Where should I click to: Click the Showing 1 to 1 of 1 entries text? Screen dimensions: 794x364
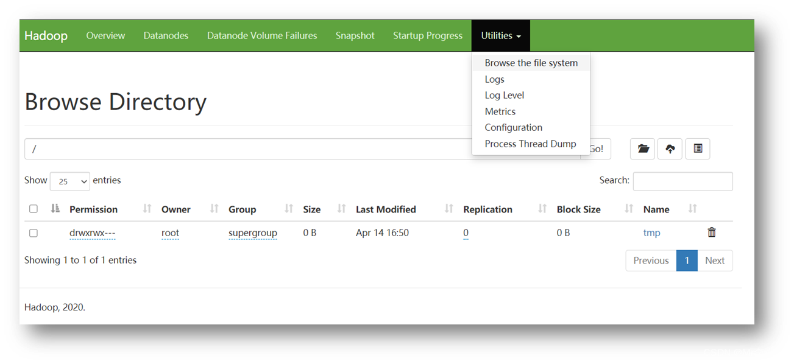click(80, 260)
